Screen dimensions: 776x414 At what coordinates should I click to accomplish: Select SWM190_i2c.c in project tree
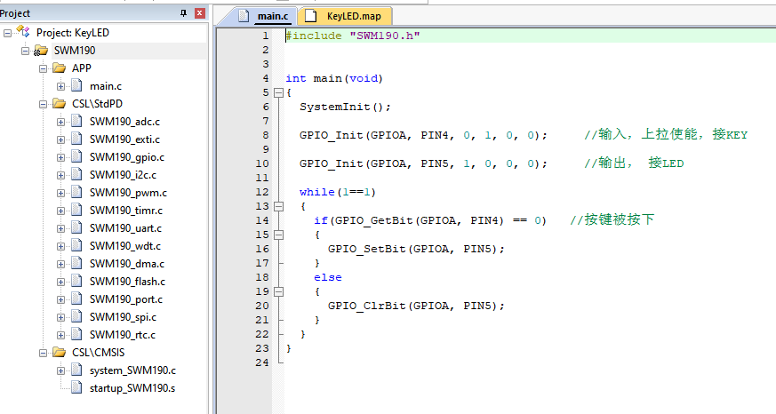123,175
